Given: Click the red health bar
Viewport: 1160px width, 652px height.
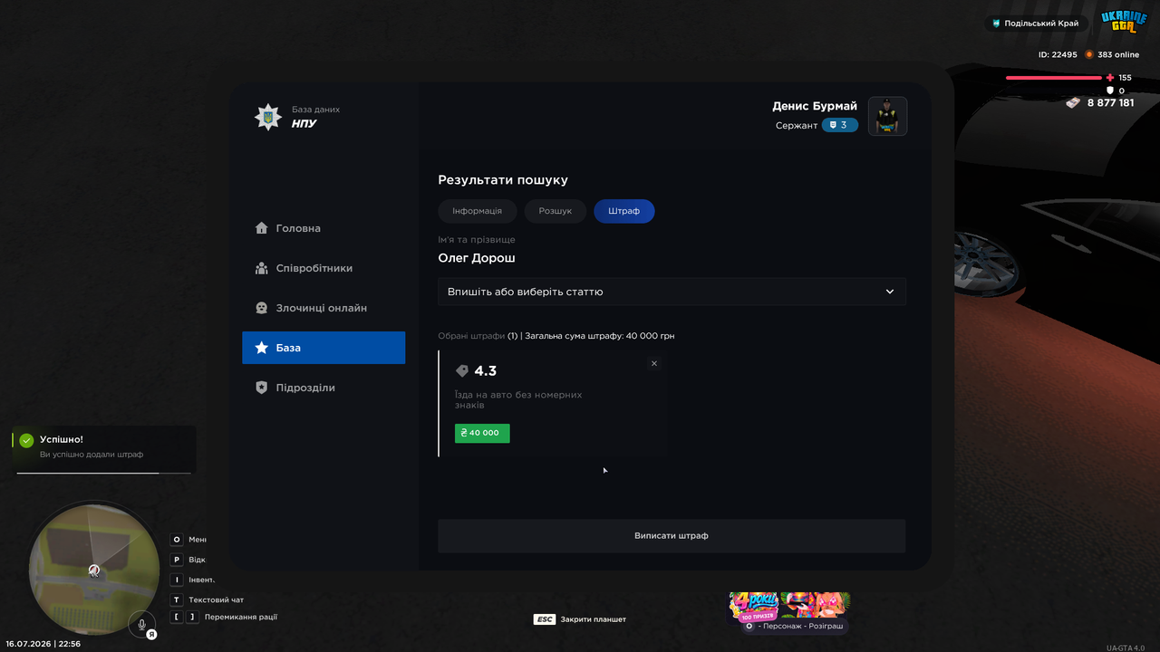Looking at the screenshot, I should click(1055, 78).
